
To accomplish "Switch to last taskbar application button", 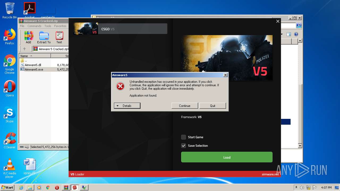I will 84,188.
